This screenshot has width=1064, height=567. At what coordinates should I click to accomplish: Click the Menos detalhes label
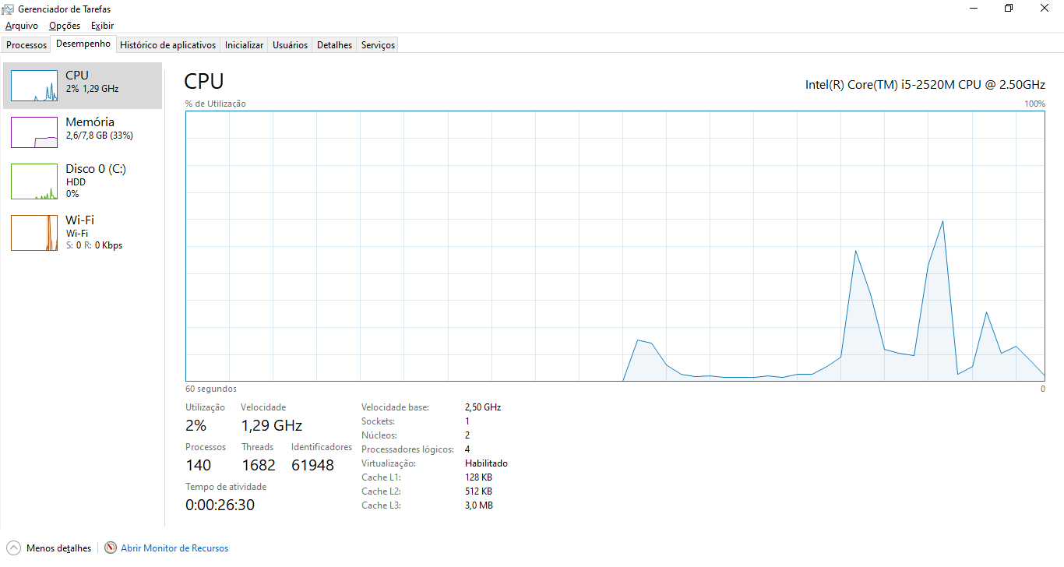tap(58, 548)
